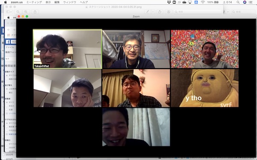Click the Preview file title スクリーンショット 2020-04-04
257x160 pixels.
click(x=115, y=7)
